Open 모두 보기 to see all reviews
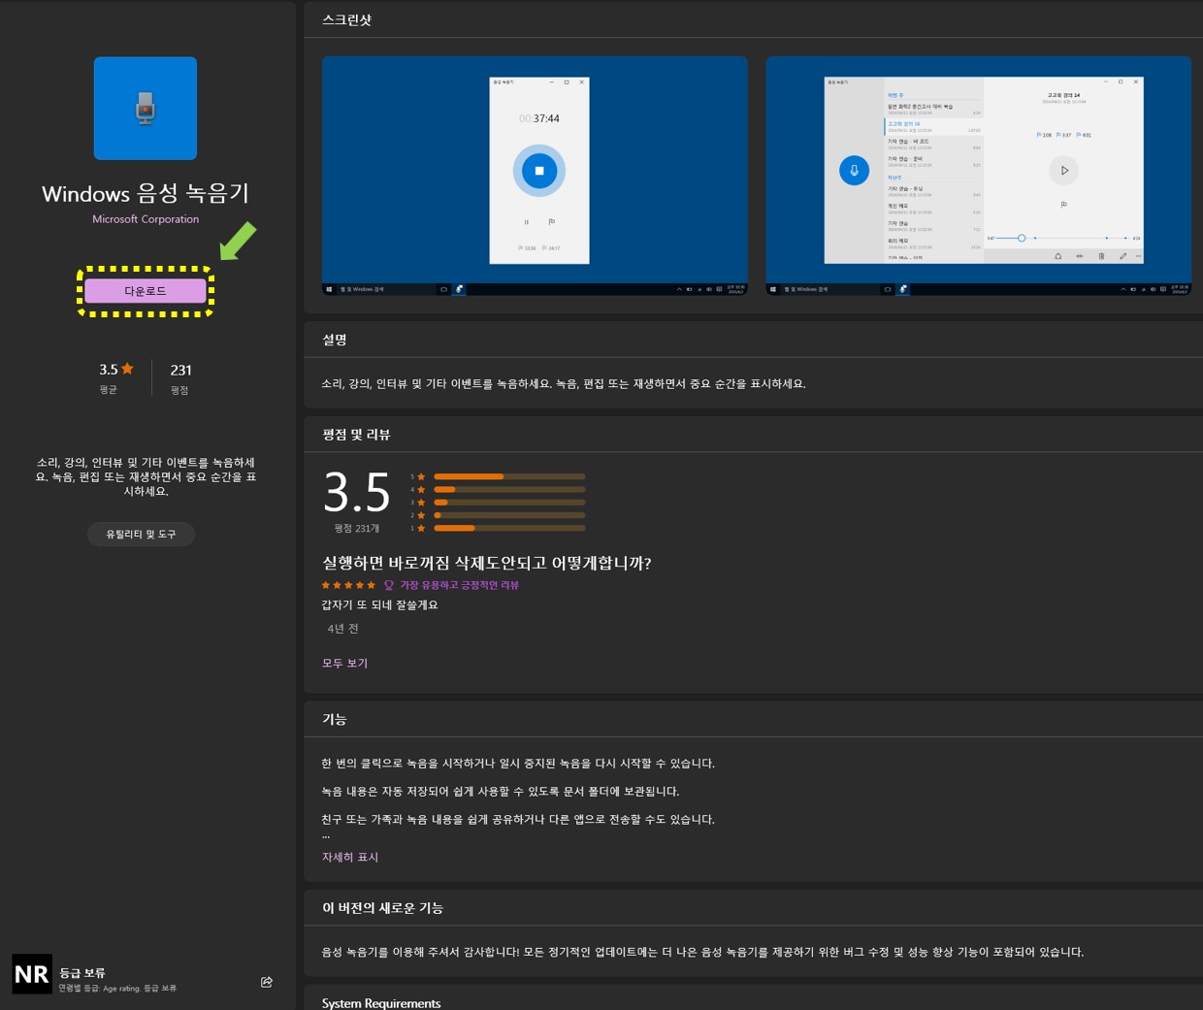 click(x=344, y=663)
